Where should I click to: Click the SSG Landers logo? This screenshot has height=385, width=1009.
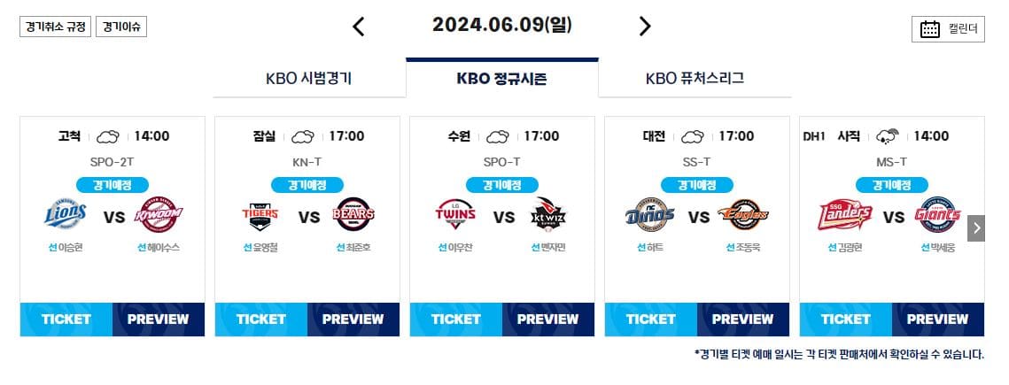pos(845,215)
